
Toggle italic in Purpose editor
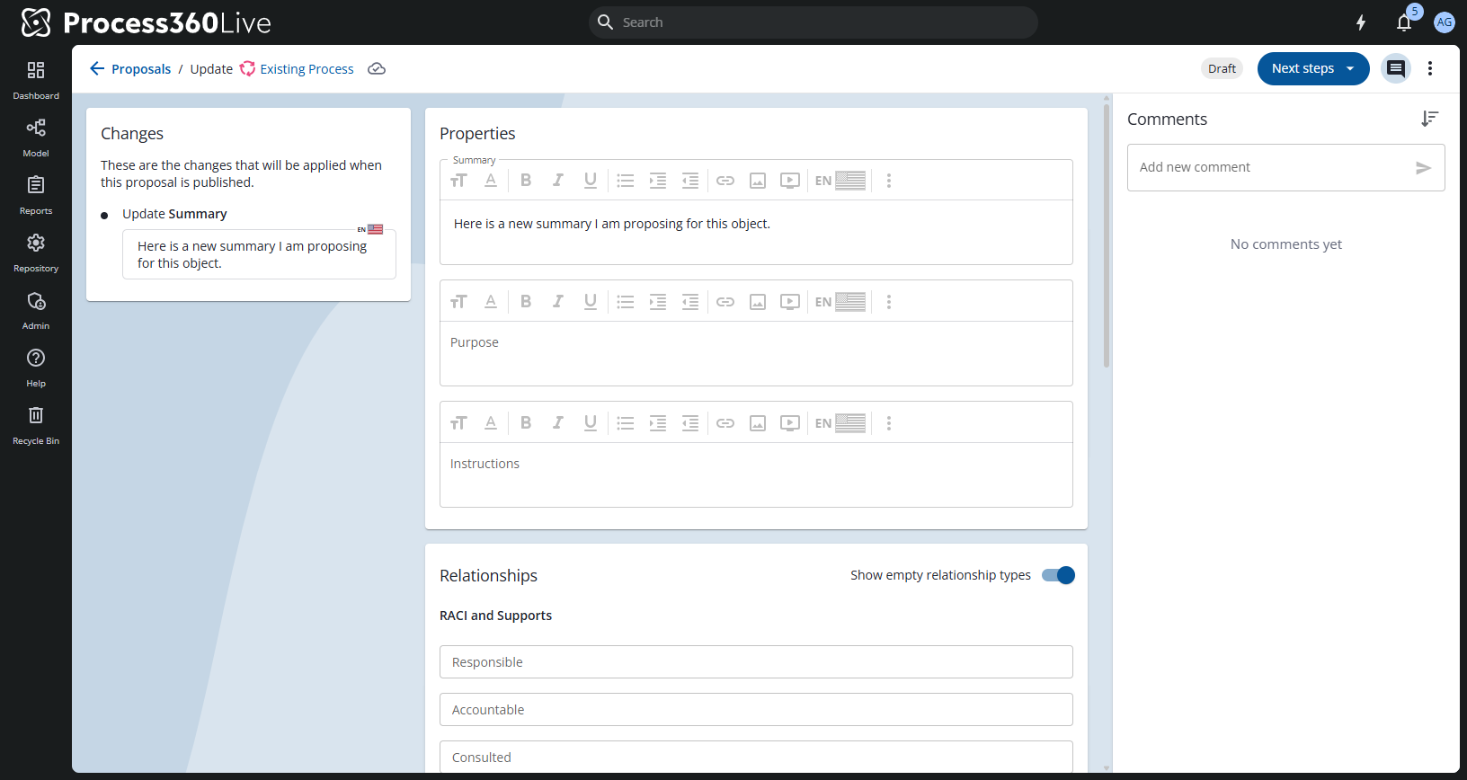558,302
